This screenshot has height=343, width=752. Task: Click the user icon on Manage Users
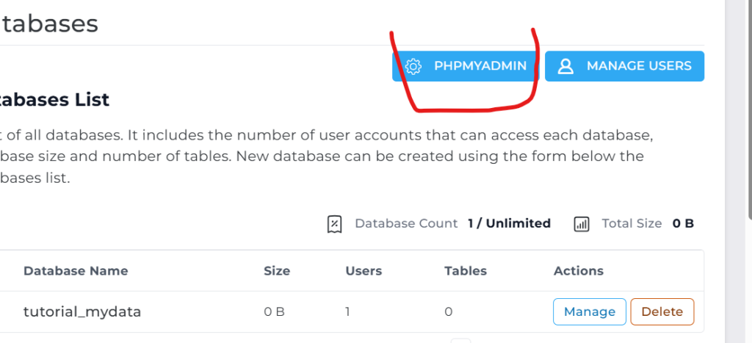click(x=565, y=66)
